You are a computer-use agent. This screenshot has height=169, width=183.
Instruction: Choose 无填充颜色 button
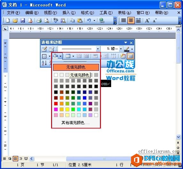(x=76, y=67)
